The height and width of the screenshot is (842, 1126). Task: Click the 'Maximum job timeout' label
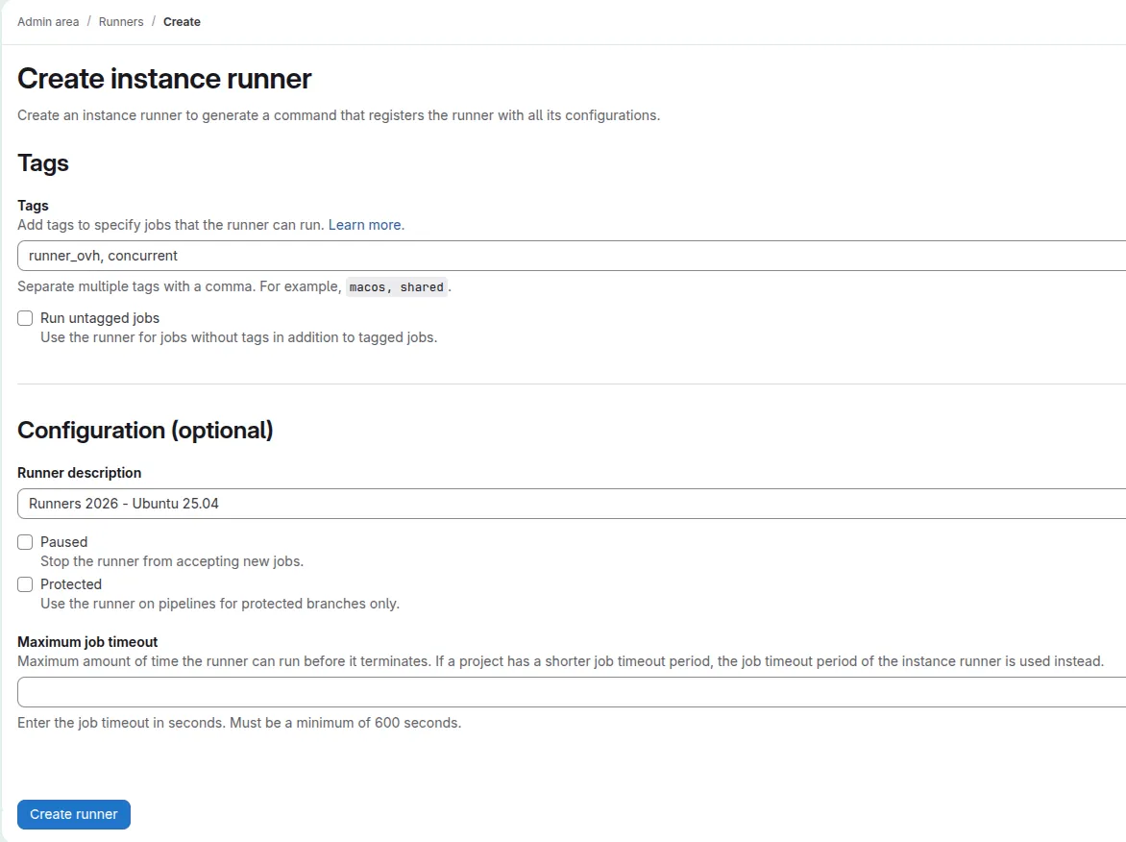[87, 641]
